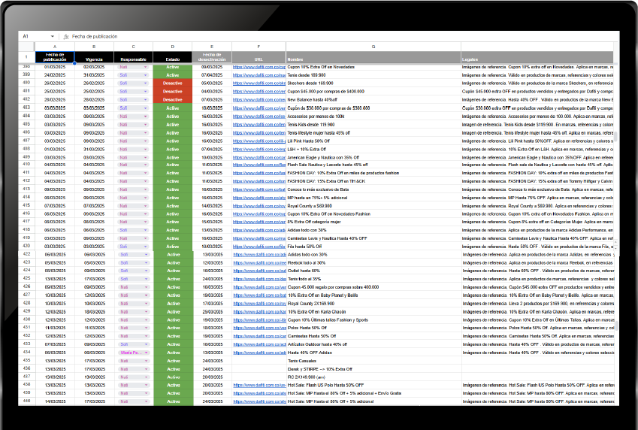Screen dimensions: 638x430
Task: Click the 'Desactive' Estado cell in New Balance row
Action: pos(173,100)
